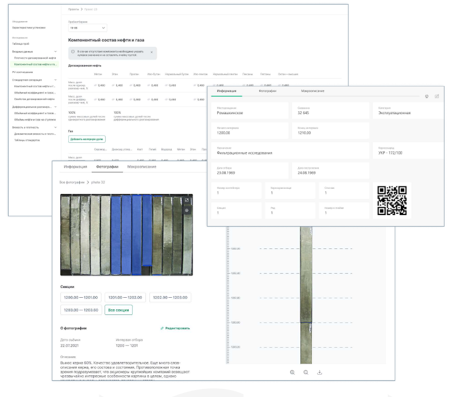Screen dimensions: 459x397
Task: Zoom out on the core column image
Action: [306, 372]
